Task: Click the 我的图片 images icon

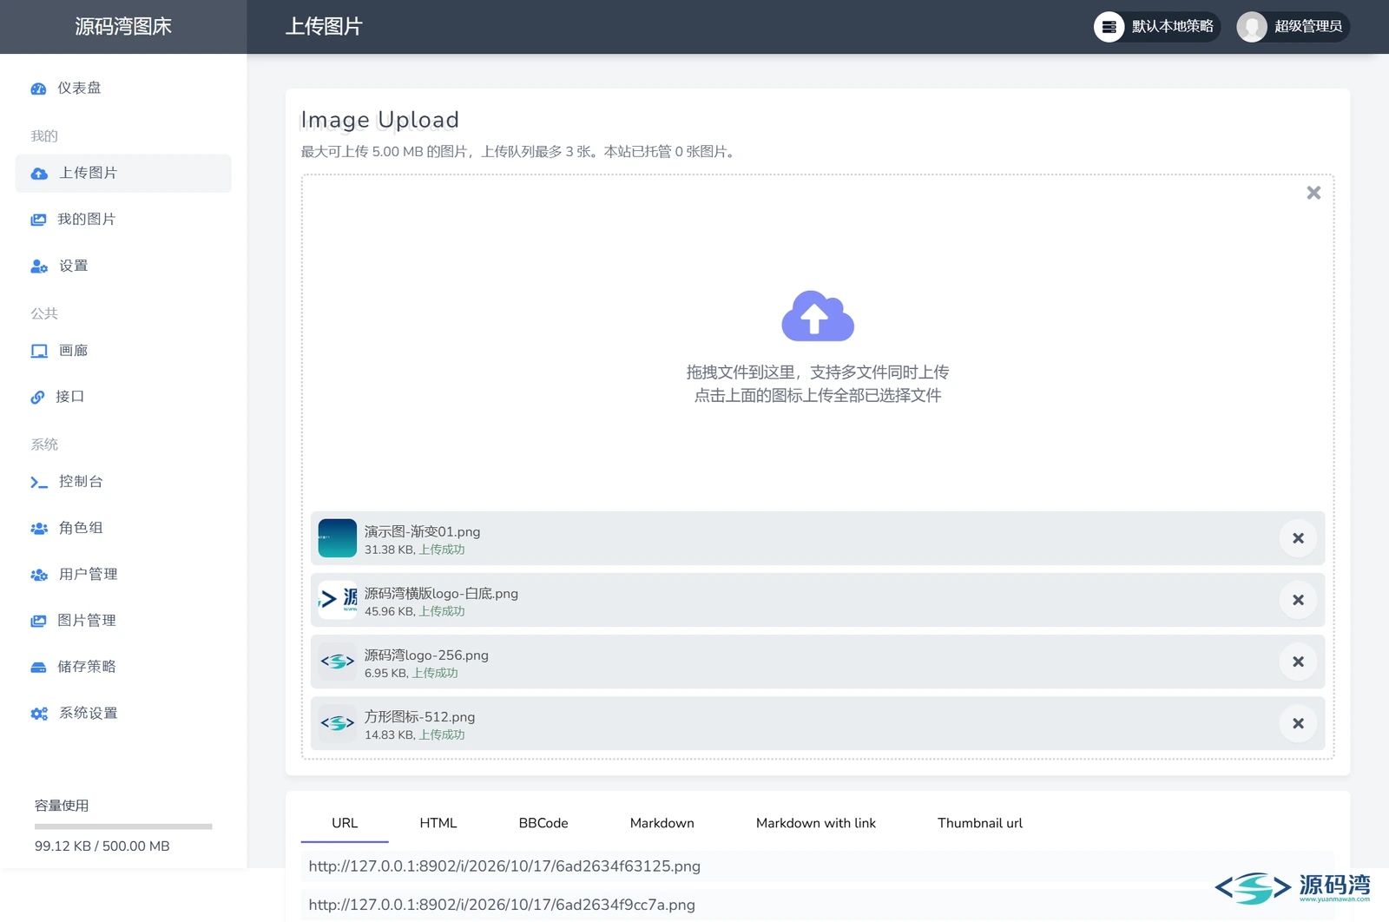Action: tap(38, 220)
